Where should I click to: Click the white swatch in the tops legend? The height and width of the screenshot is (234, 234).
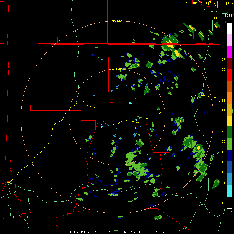pos(230,29)
